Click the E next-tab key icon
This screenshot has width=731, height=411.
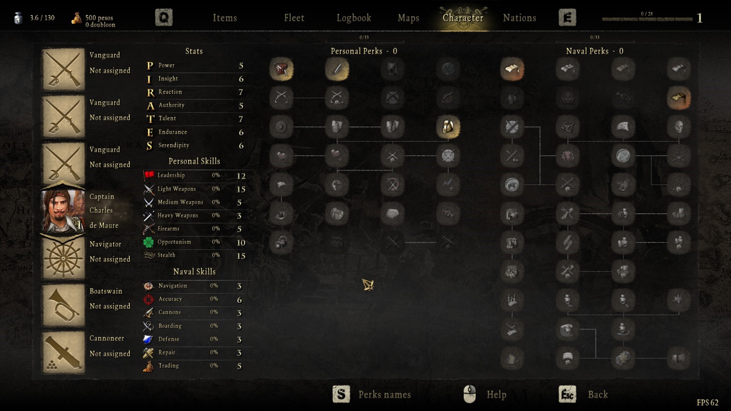coord(567,18)
